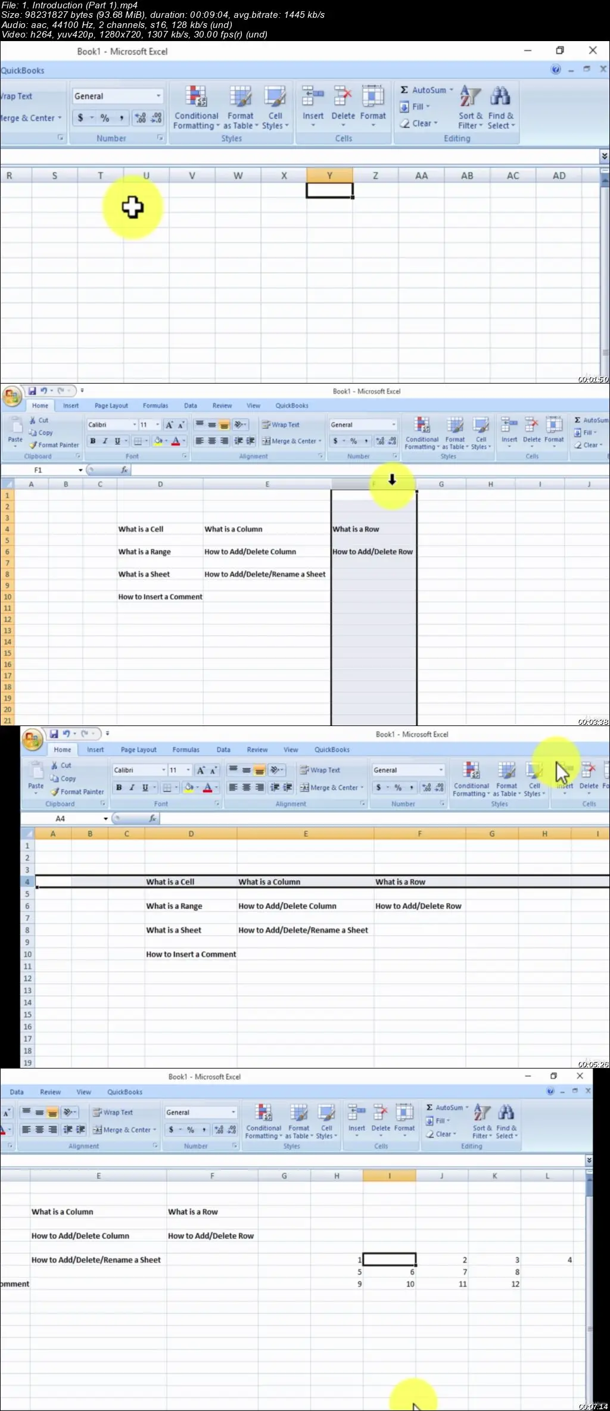
Task: Click increase decimal in the 00:05:26 frame
Action: (427, 787)
